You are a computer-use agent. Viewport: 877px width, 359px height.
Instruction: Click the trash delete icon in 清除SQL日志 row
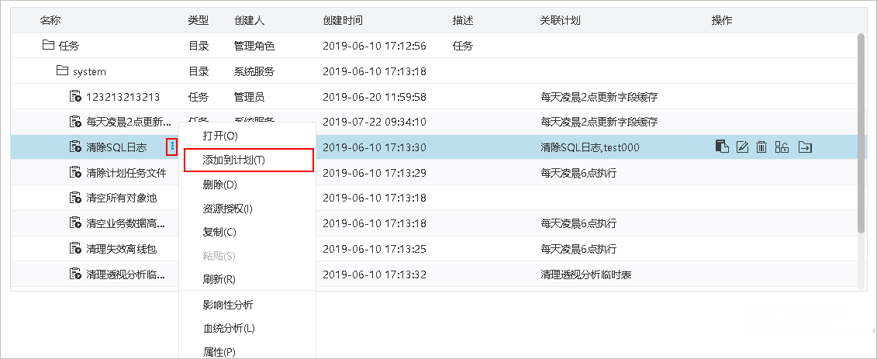point(761,147)
